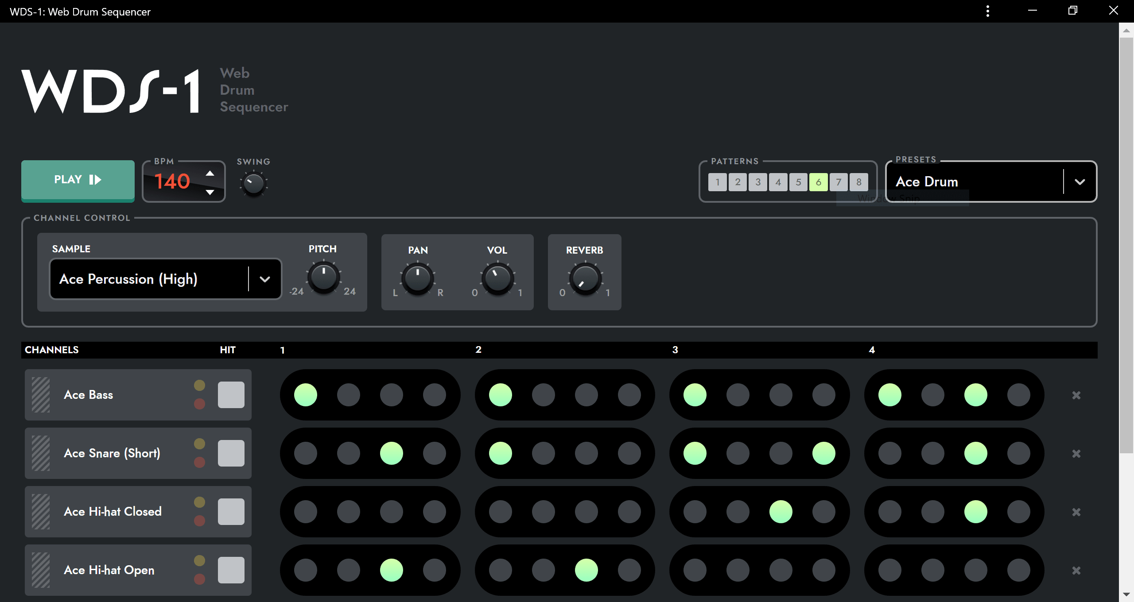Toggle Ace Hi-hat Open third step of beat 2
Screen dimensions: 1134x602
[586, 570]
